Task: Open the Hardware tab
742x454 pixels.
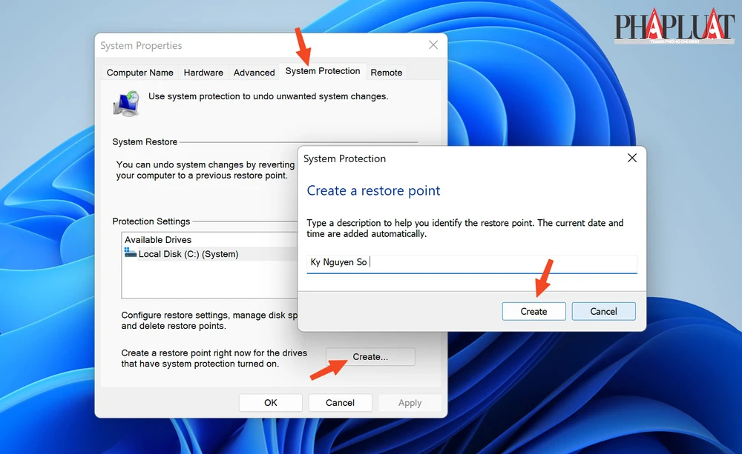Action: [x=203, y=73]
